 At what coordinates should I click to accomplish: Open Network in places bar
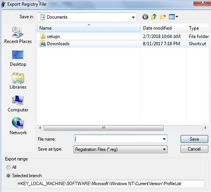pos(18,126)
